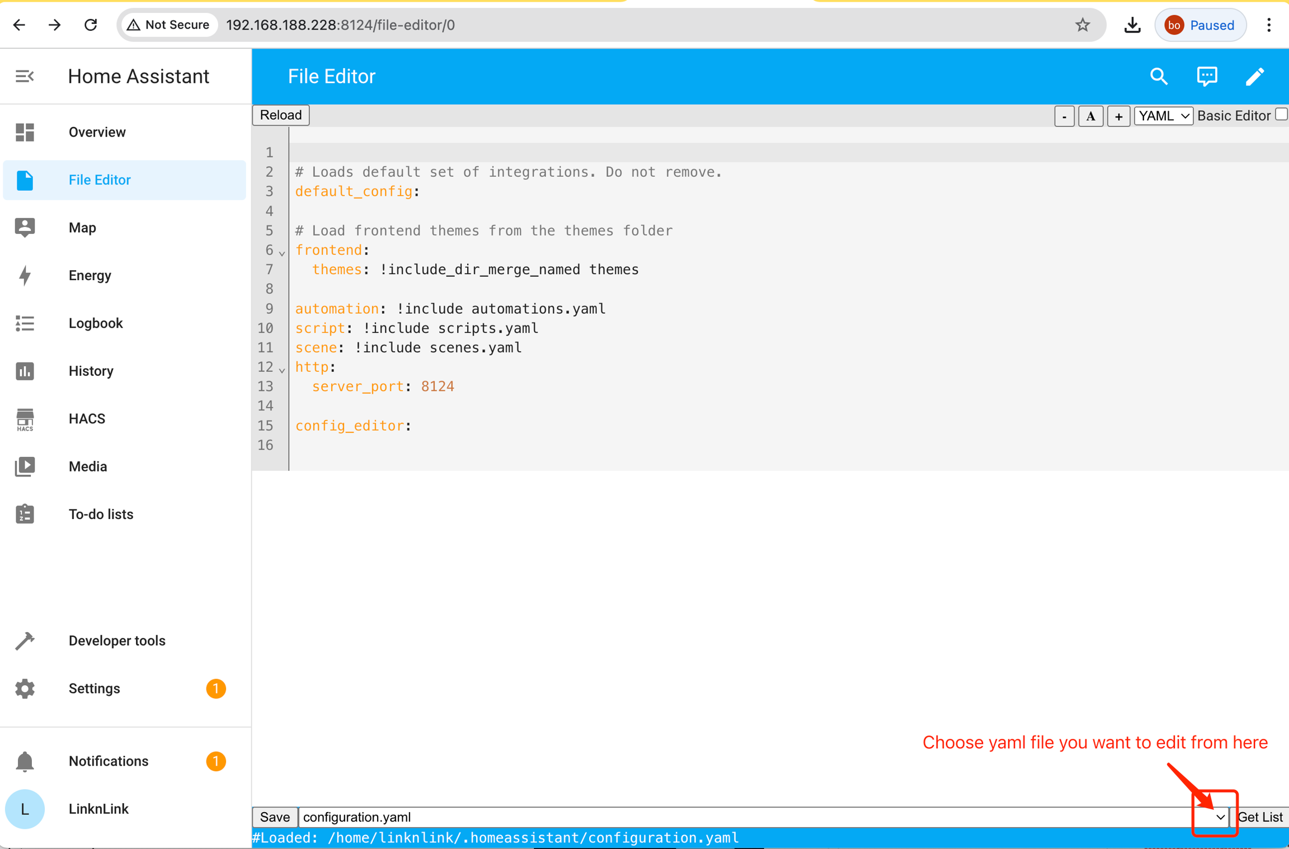The image size is (1289, 849).
Task: Fold the http section on line 12
Action: [x=283, y=370]
